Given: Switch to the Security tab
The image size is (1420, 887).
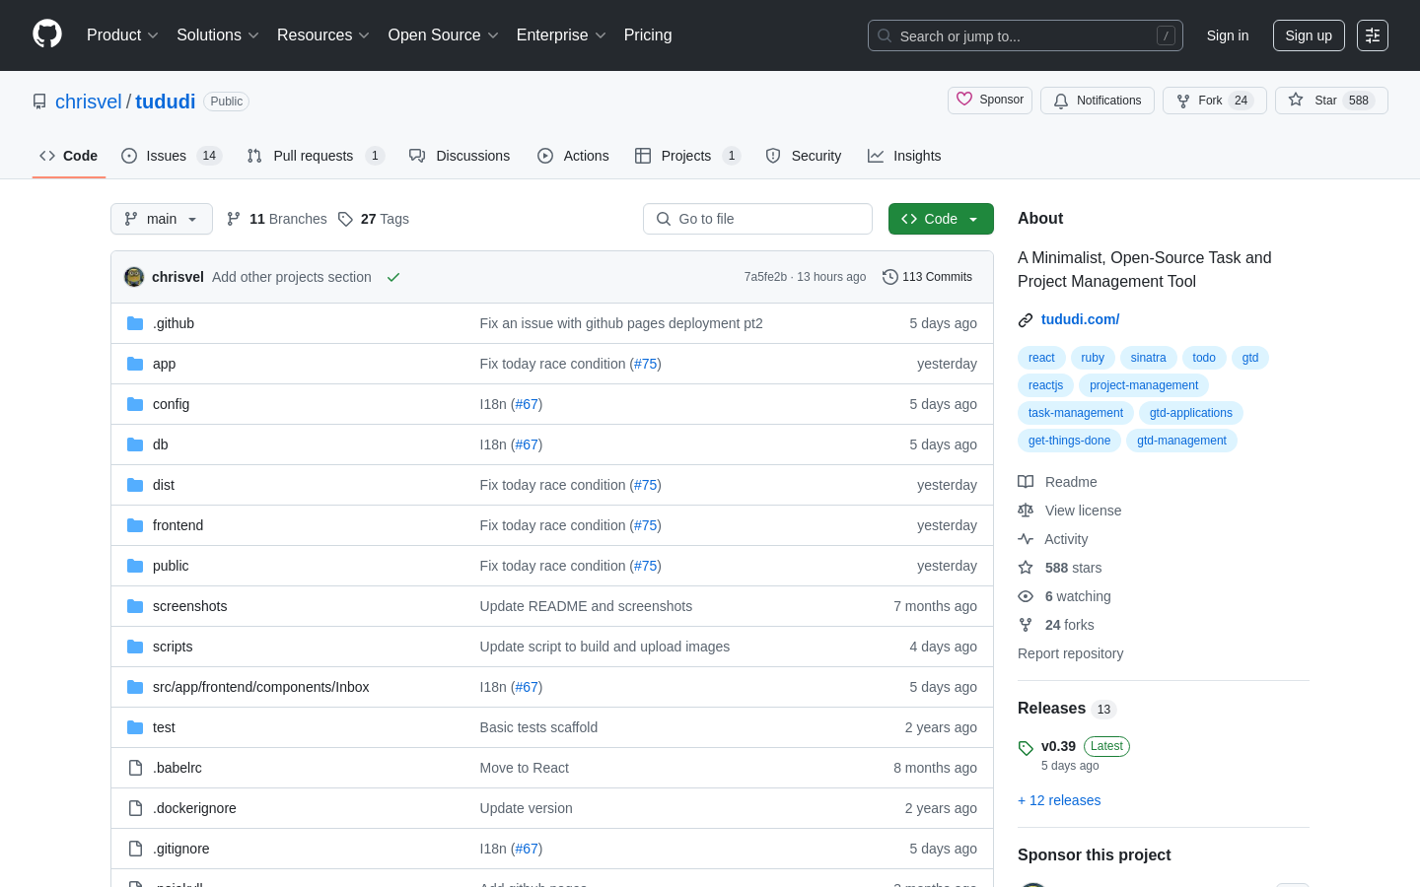Looking at the screenshot, I should pos(804,156).
